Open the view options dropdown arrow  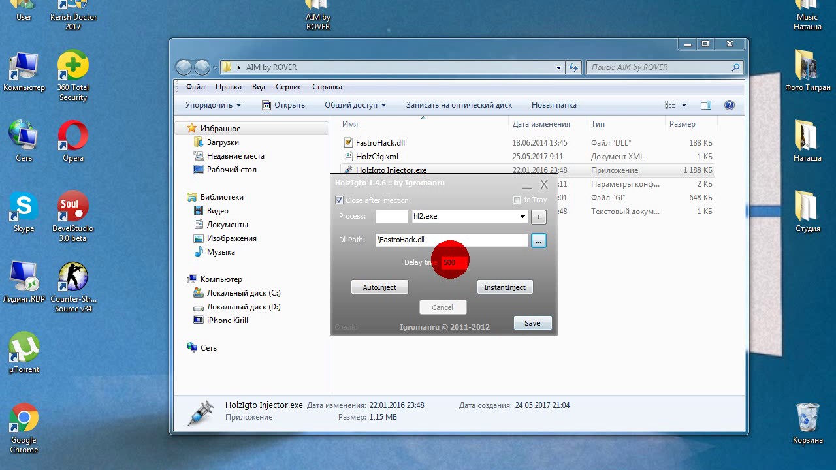pos(684,105)
